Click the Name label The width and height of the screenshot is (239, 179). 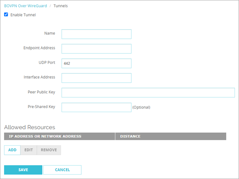(50, 33)
